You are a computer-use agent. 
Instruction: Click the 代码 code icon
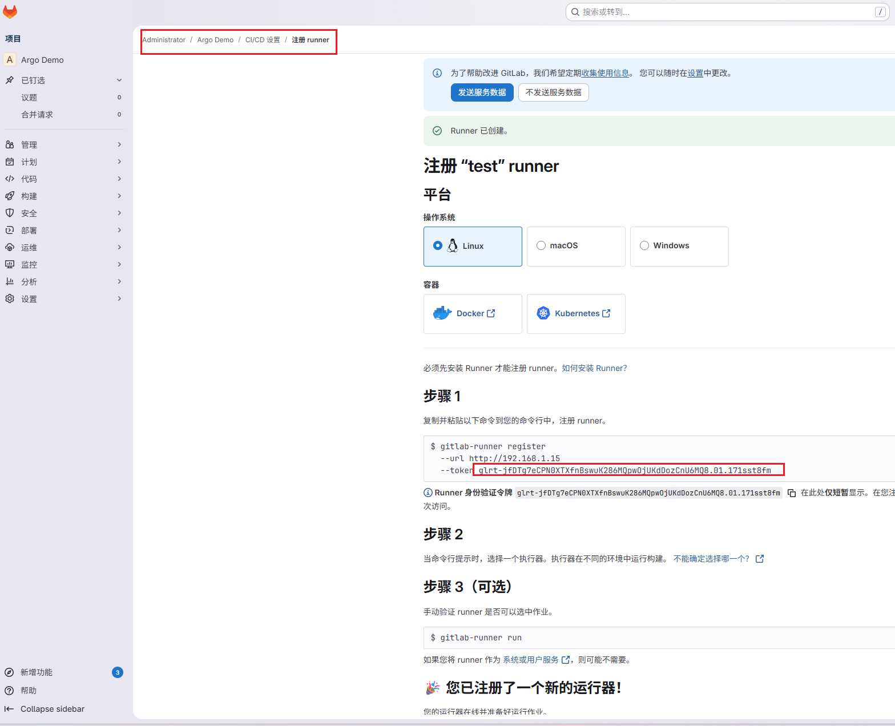(x=10, y=179)
